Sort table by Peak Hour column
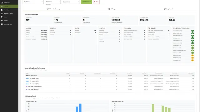Image resolution: width=200 pixels, height=112 pixels. tap(191, 73)
